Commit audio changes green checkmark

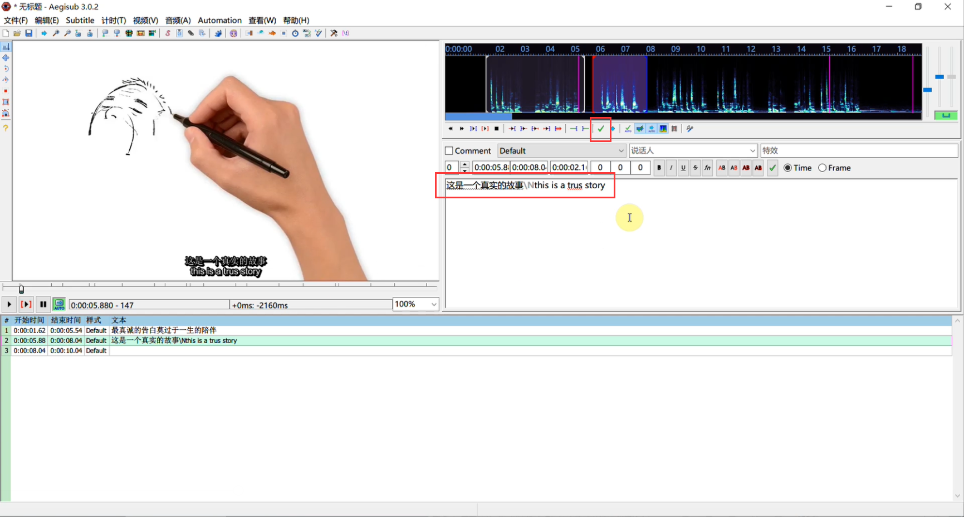click(x=601, y=129)
